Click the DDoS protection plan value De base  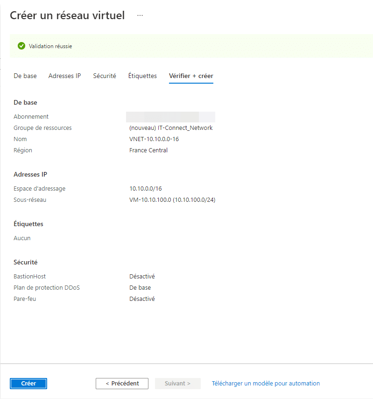[x=140, y=288]
